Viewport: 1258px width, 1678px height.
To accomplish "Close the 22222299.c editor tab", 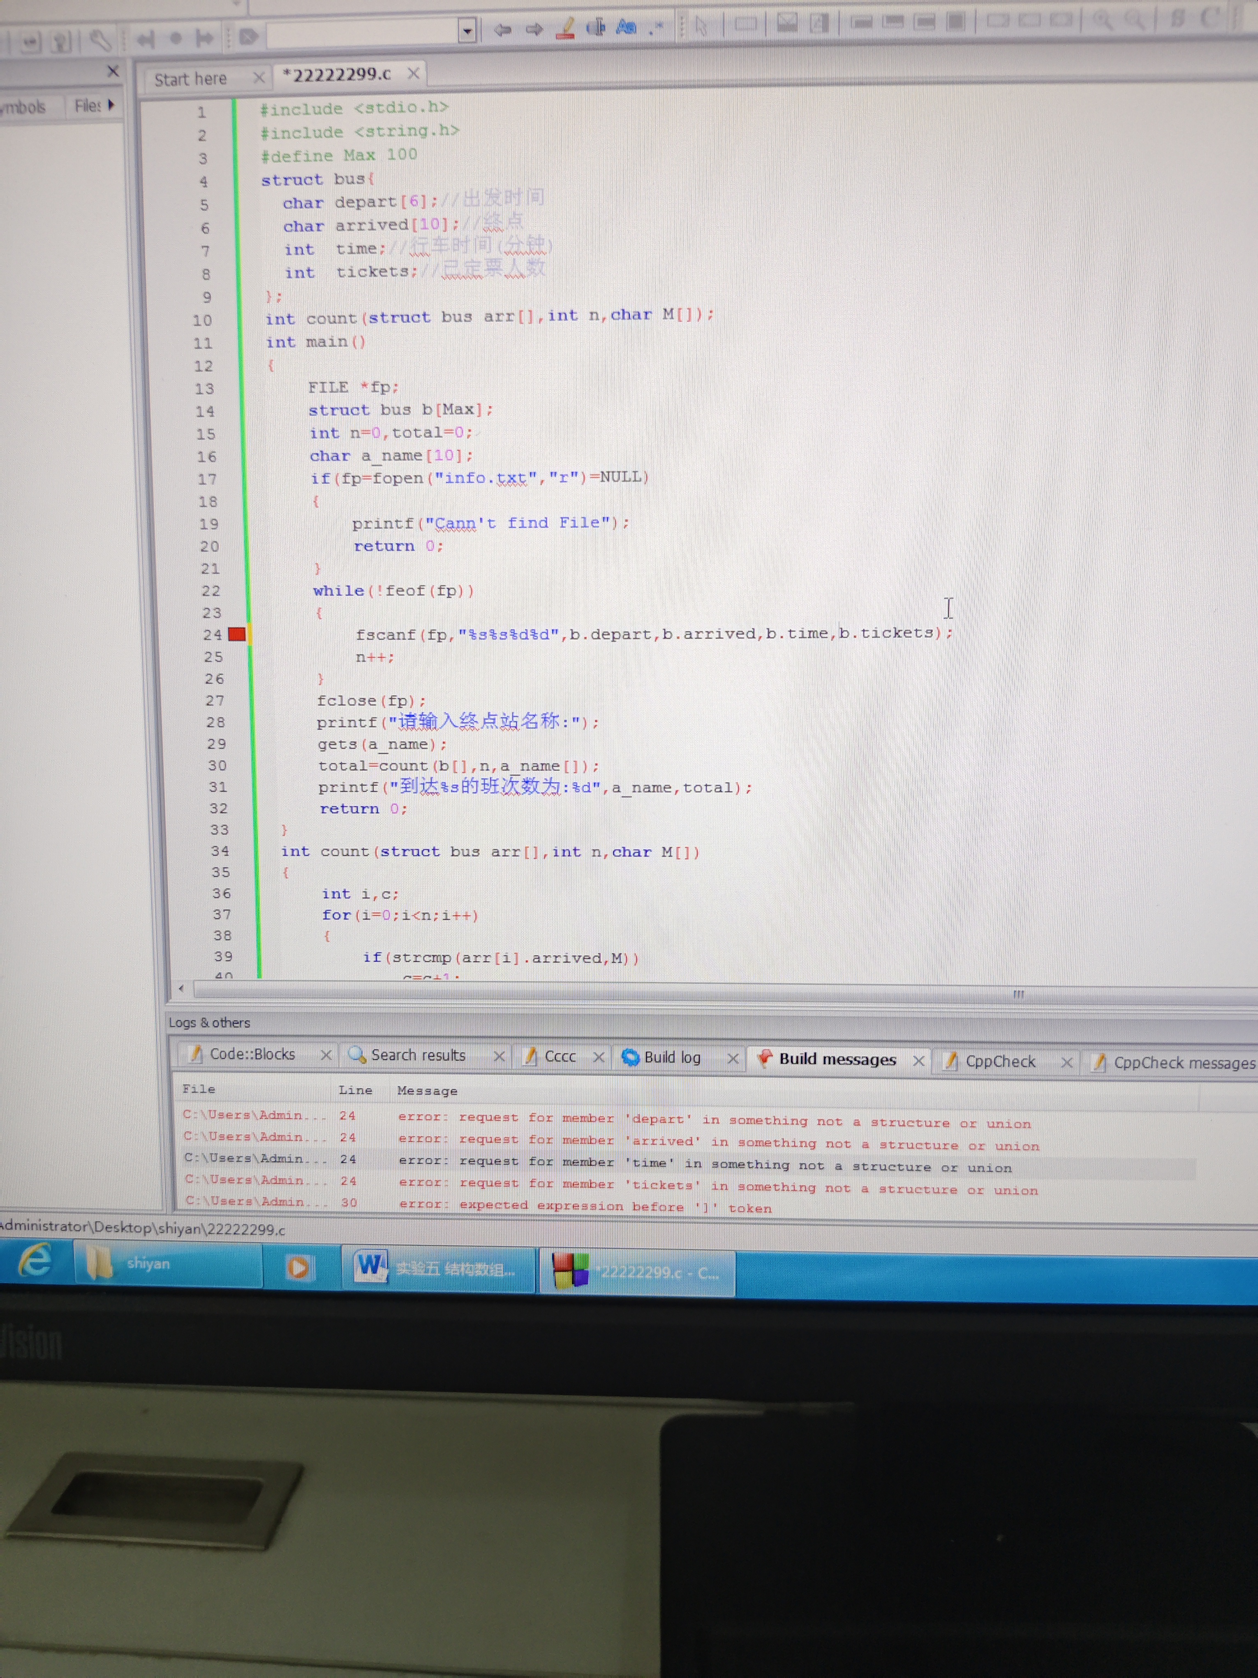I will tap(413, 74).
